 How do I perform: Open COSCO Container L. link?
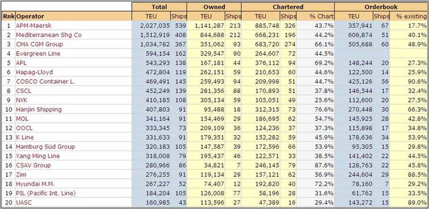click(x=45, y=82)
